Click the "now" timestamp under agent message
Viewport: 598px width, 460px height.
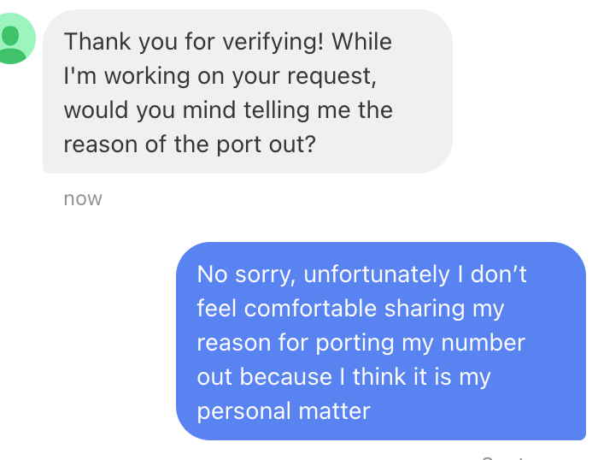pos(83,199)
